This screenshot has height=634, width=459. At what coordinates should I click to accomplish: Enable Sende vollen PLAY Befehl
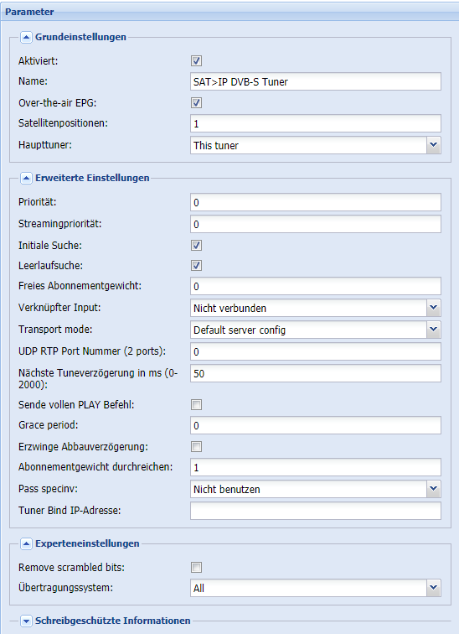[x=196, y=405]
